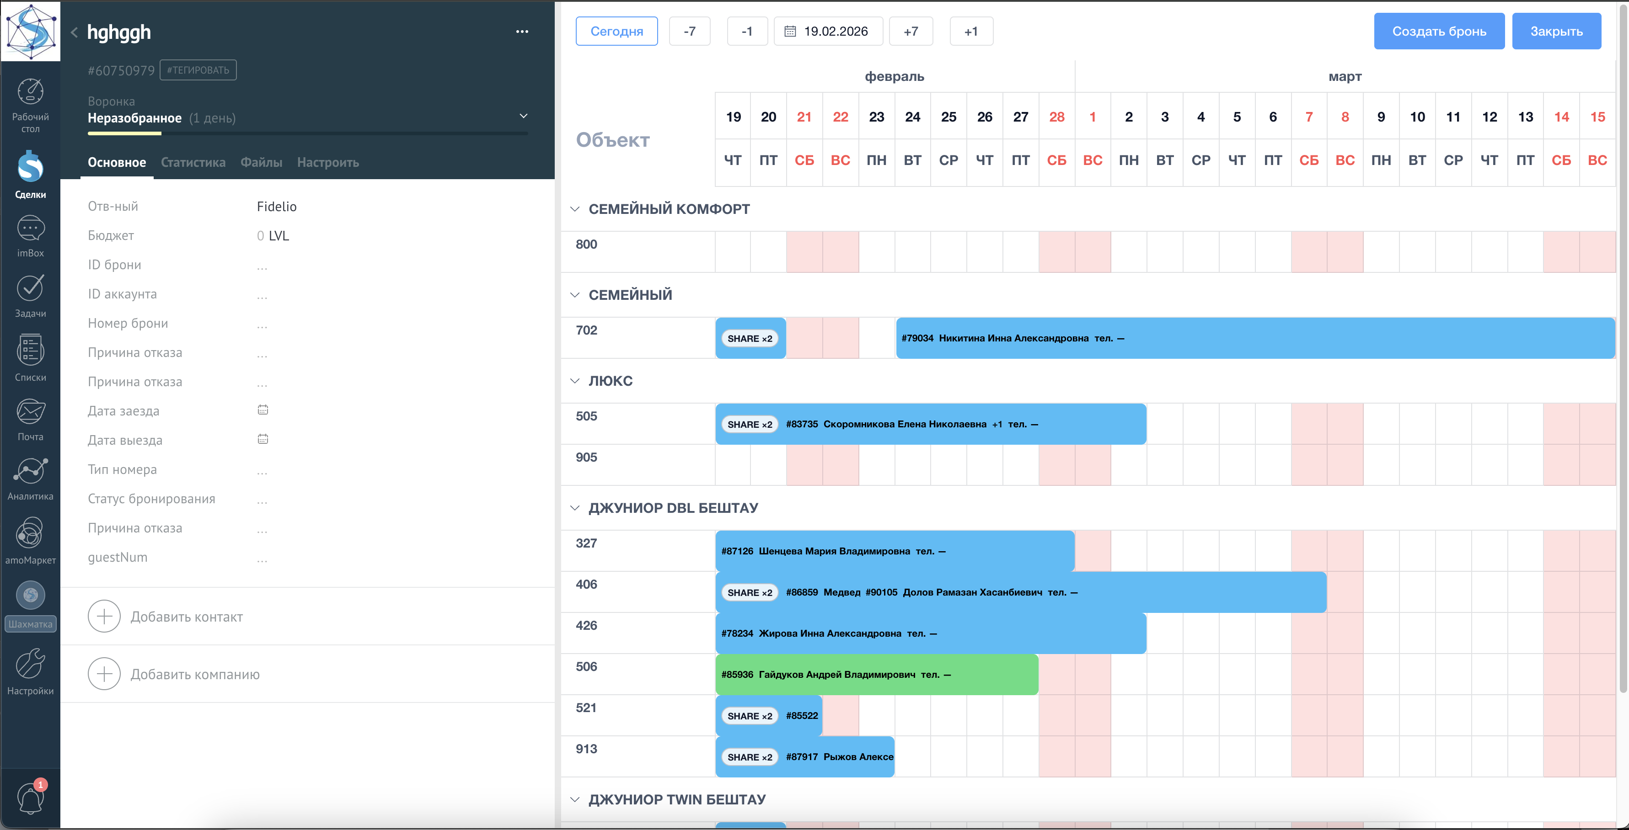Click the Создать бронь button

pyautogui.click(x=1439, y=32)
